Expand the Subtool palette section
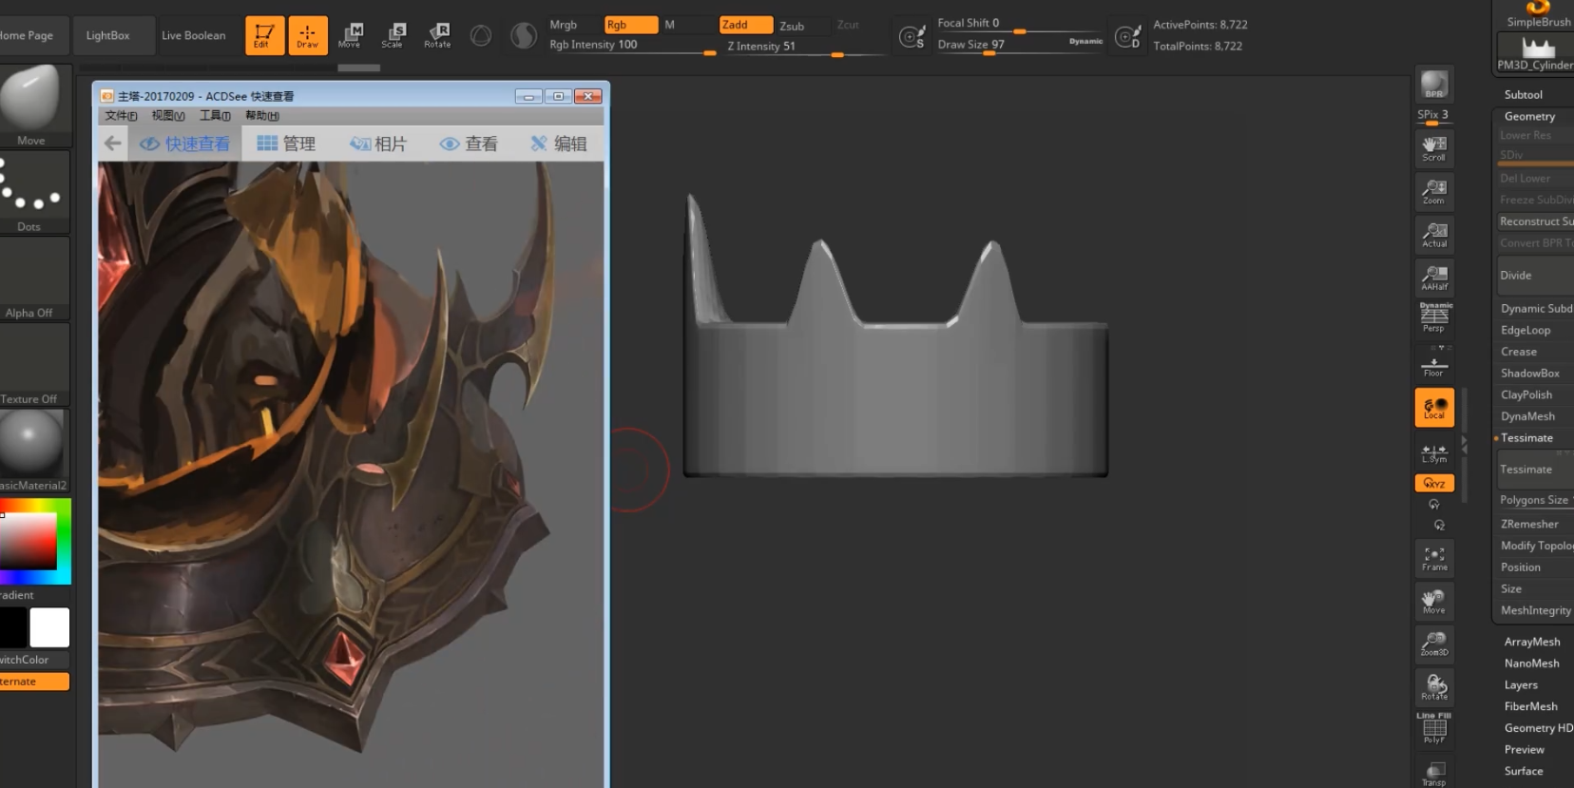Screen dimensions: 1574x788 (1523, 95)
